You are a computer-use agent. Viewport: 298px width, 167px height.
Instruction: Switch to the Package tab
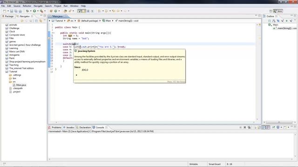[7, 16]
